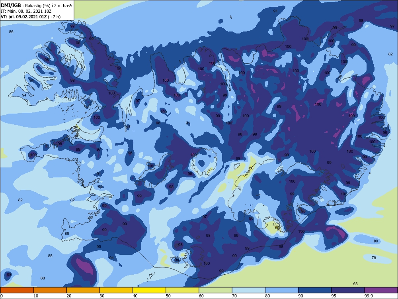The image size is (398, 299).
Task: Select the 30-40 amber legend swatch
Action: (x=116, y=290)
